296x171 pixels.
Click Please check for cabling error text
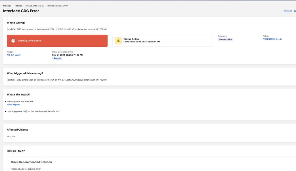pos(26,169)
